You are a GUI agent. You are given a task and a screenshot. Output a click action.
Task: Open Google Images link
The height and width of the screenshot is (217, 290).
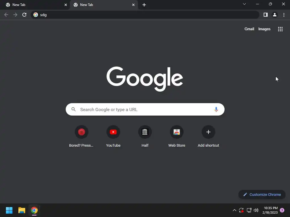pyautogui.click(x=264, y=29)
